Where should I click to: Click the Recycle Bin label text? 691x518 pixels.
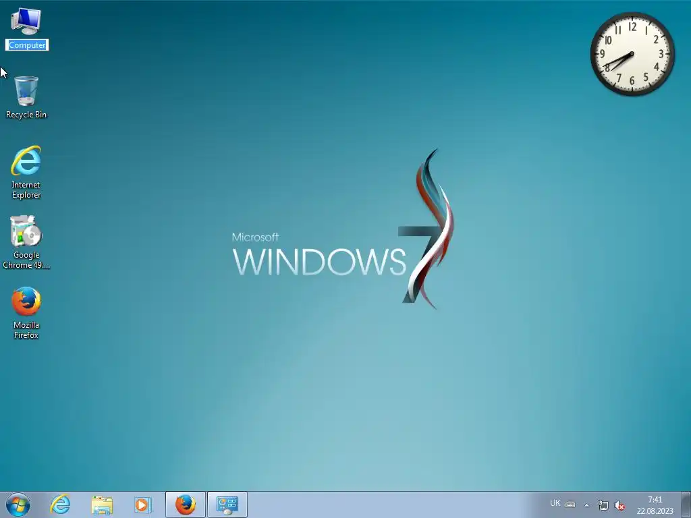(x=26, y=115)
